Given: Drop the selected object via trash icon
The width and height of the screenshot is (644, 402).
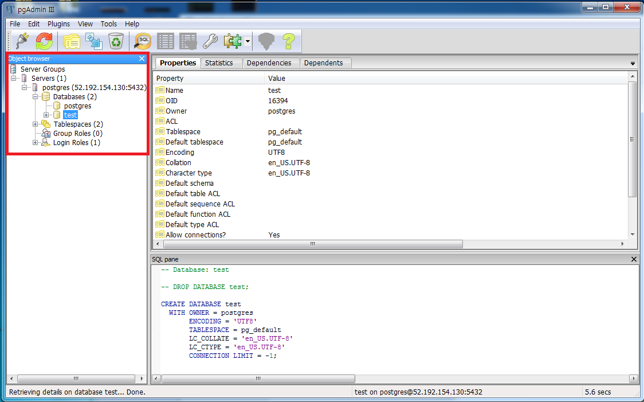Looking at the screenshot, I should pos(116,41).
